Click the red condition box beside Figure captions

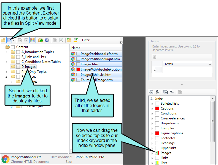(157, 133)
